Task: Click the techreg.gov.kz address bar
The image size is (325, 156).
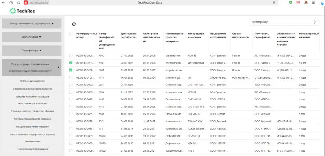Action: tap(39, 3)
